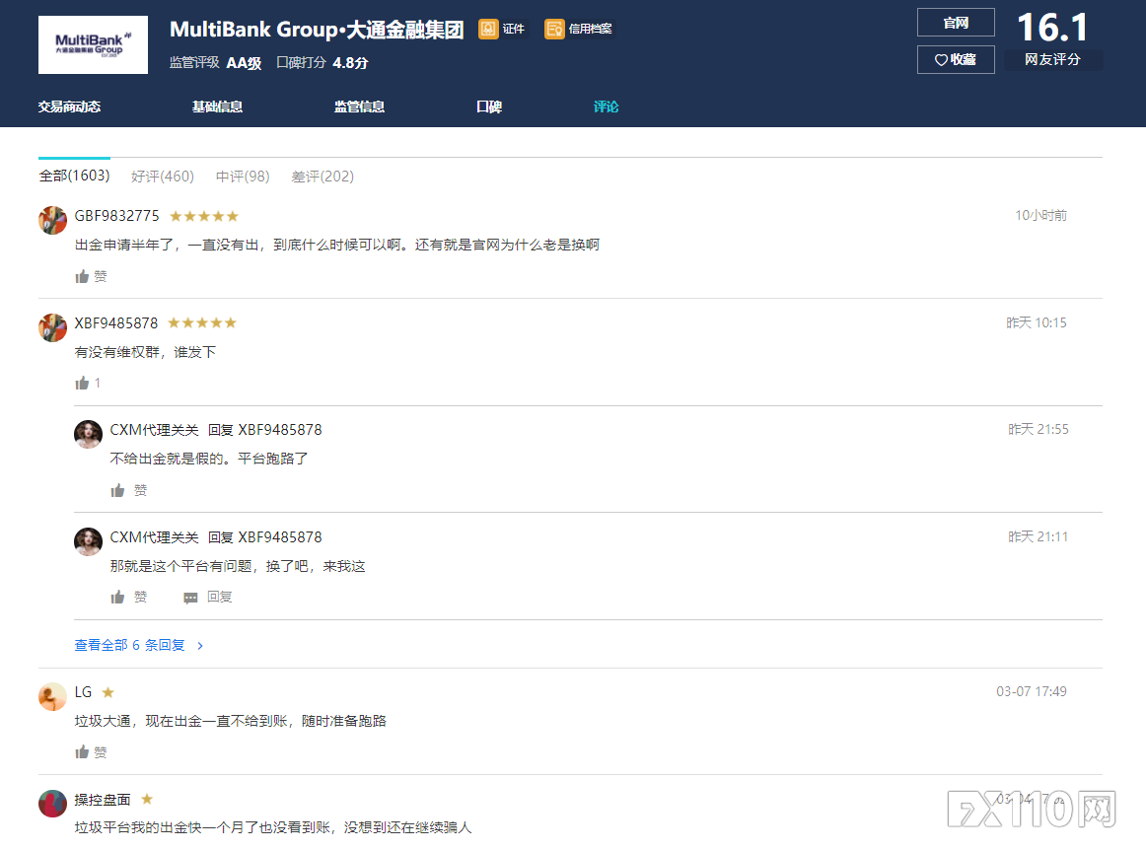Expand 查看全部 6 条回复 link

138,645
